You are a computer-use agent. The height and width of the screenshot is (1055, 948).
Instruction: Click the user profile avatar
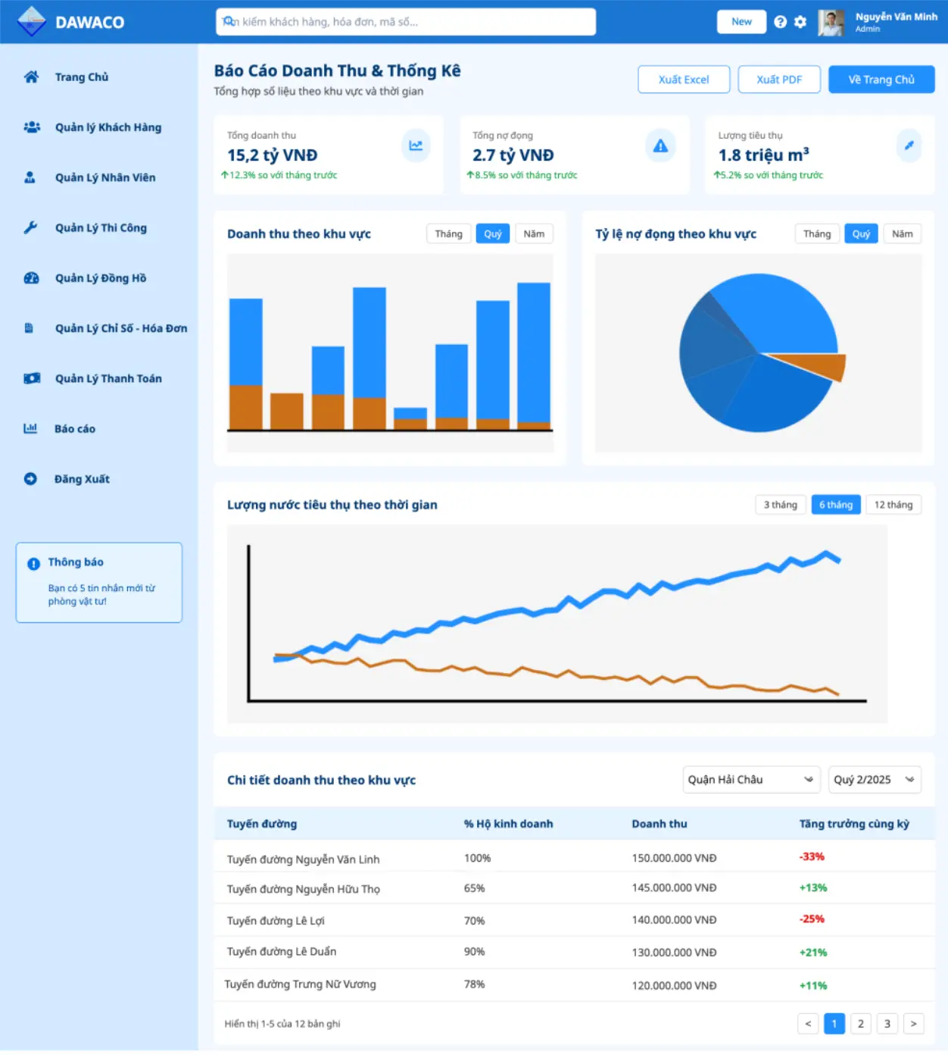(x=831, y=23)
